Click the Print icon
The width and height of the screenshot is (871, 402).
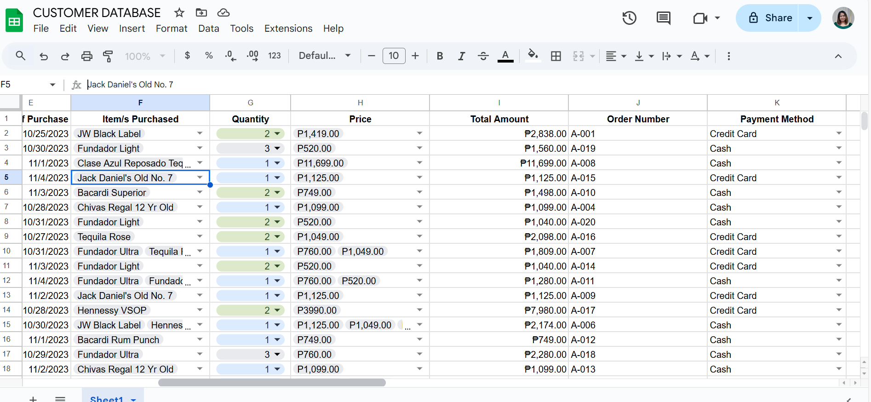point(86,56)
